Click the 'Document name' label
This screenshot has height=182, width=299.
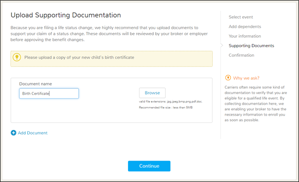coord(35,84)
